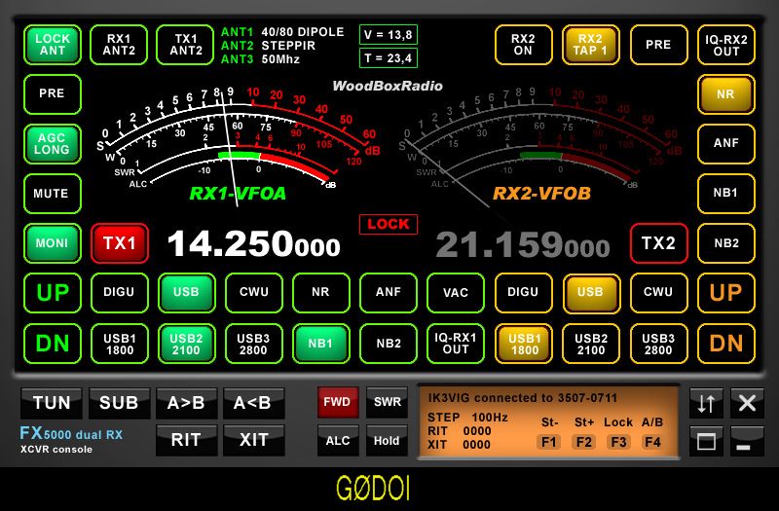Select the RX1 ANT2 antenna button
The width and height of the screenshot is (779, 511).
(119, 44)
